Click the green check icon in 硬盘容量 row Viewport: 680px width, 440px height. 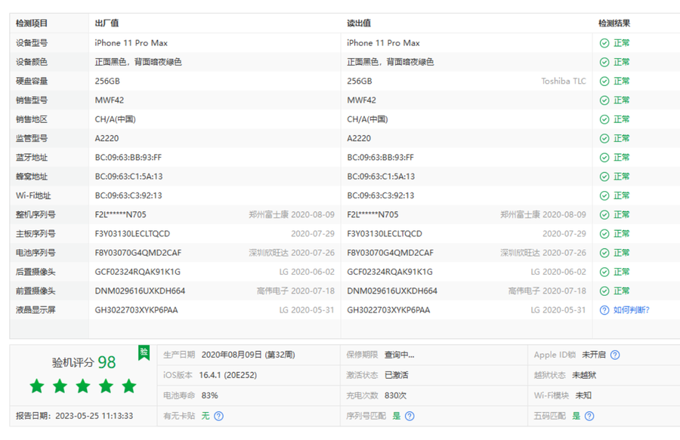click(604, 81)
